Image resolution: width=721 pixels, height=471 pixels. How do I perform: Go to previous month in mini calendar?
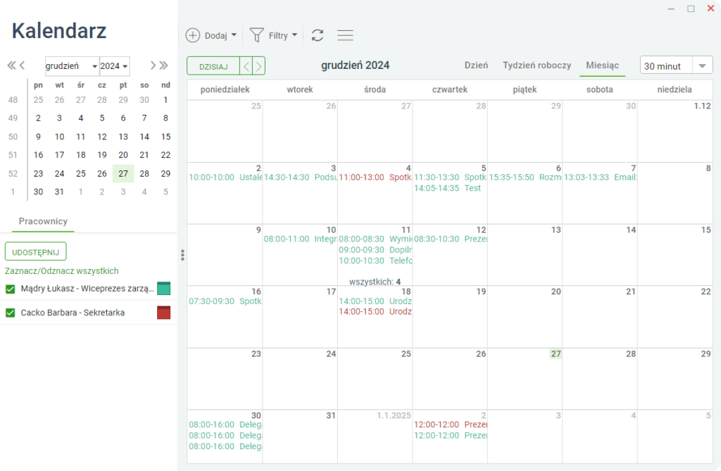tap(22, 65)
